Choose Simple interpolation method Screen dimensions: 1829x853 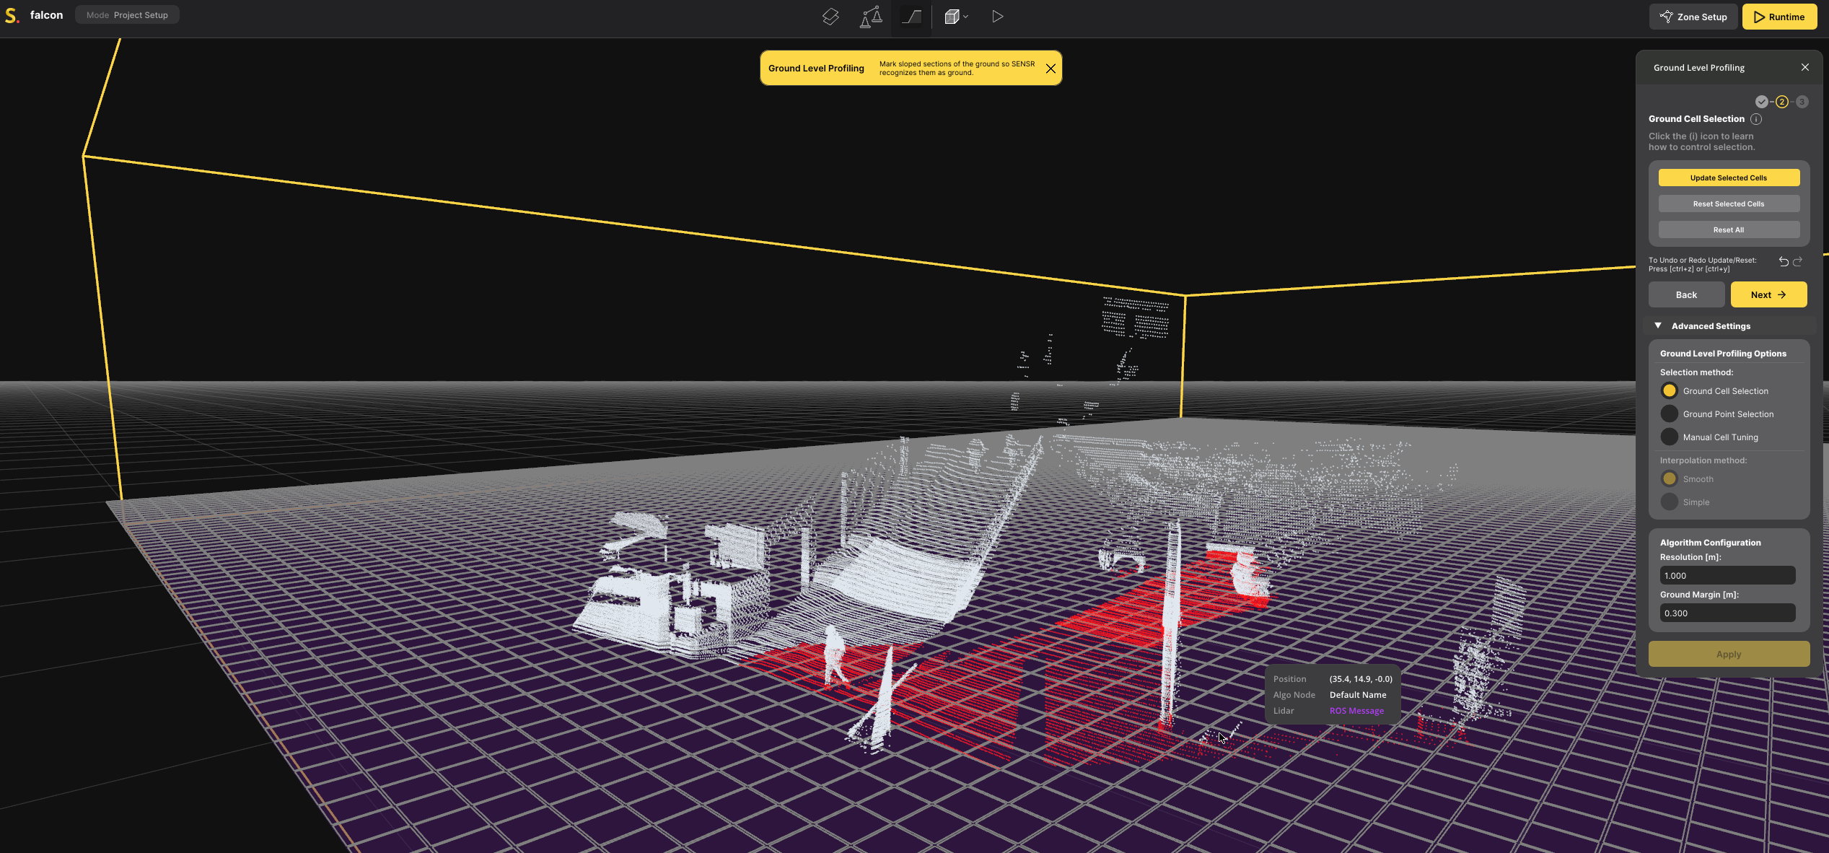coord(1670,502)
